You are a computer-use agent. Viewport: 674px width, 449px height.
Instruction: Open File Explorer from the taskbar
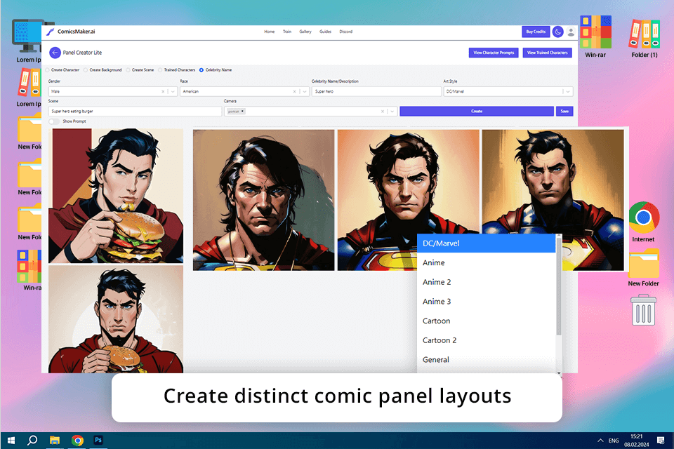[x=55, y=441]
